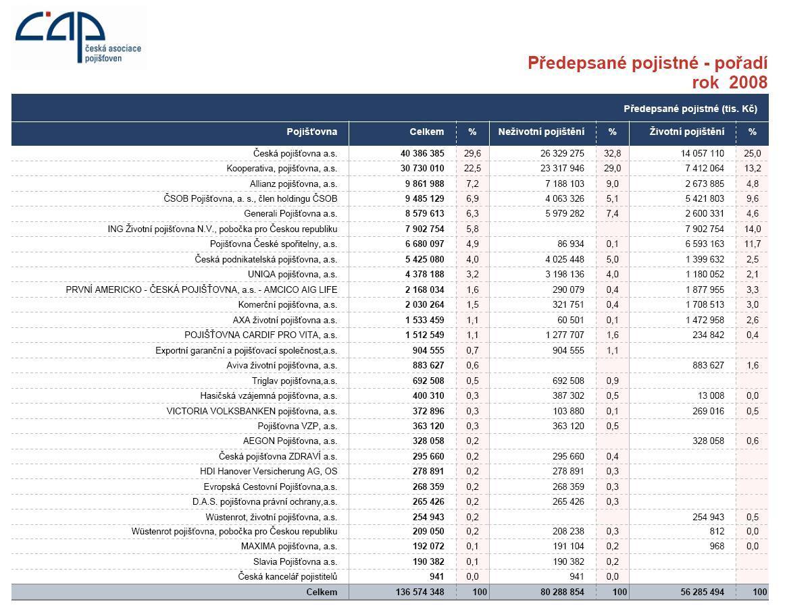Click the ČAP association logo
Screen dimensions: 785x608
click(x=78, y=38)
